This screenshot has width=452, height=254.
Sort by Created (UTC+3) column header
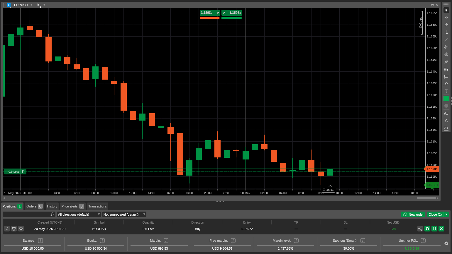coord(50,222)
